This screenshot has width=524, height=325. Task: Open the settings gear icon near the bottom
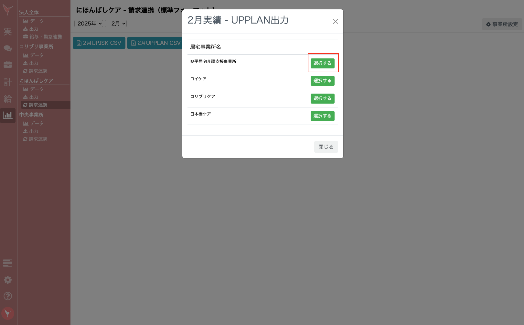[x=8, y=279]
